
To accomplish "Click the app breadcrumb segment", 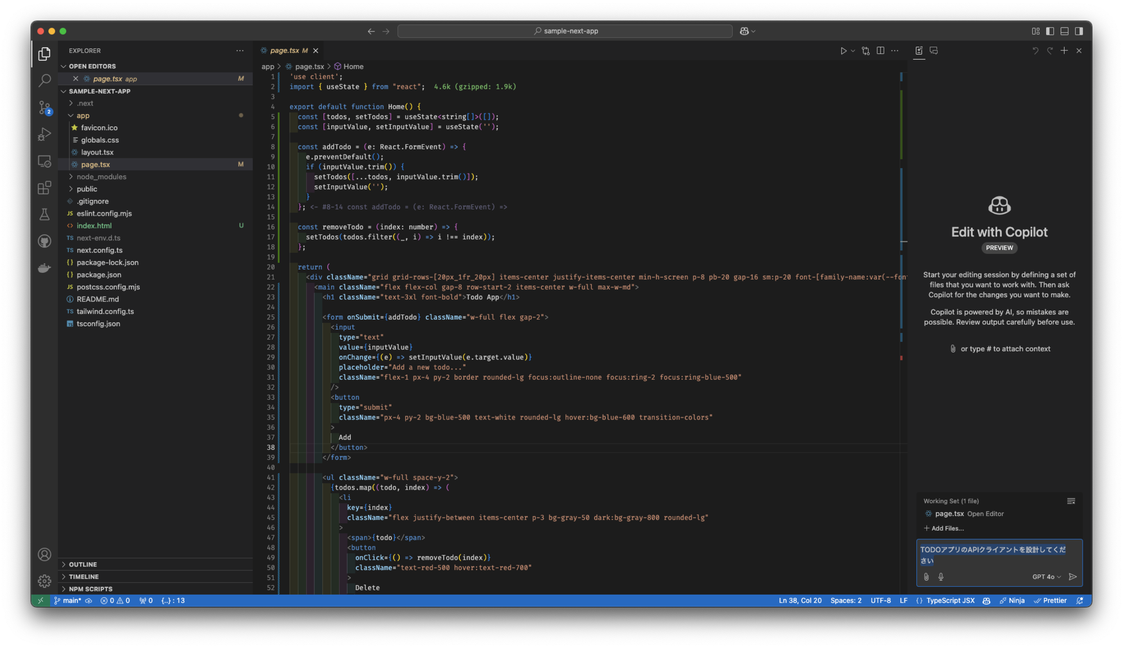I will click(268, 66).
